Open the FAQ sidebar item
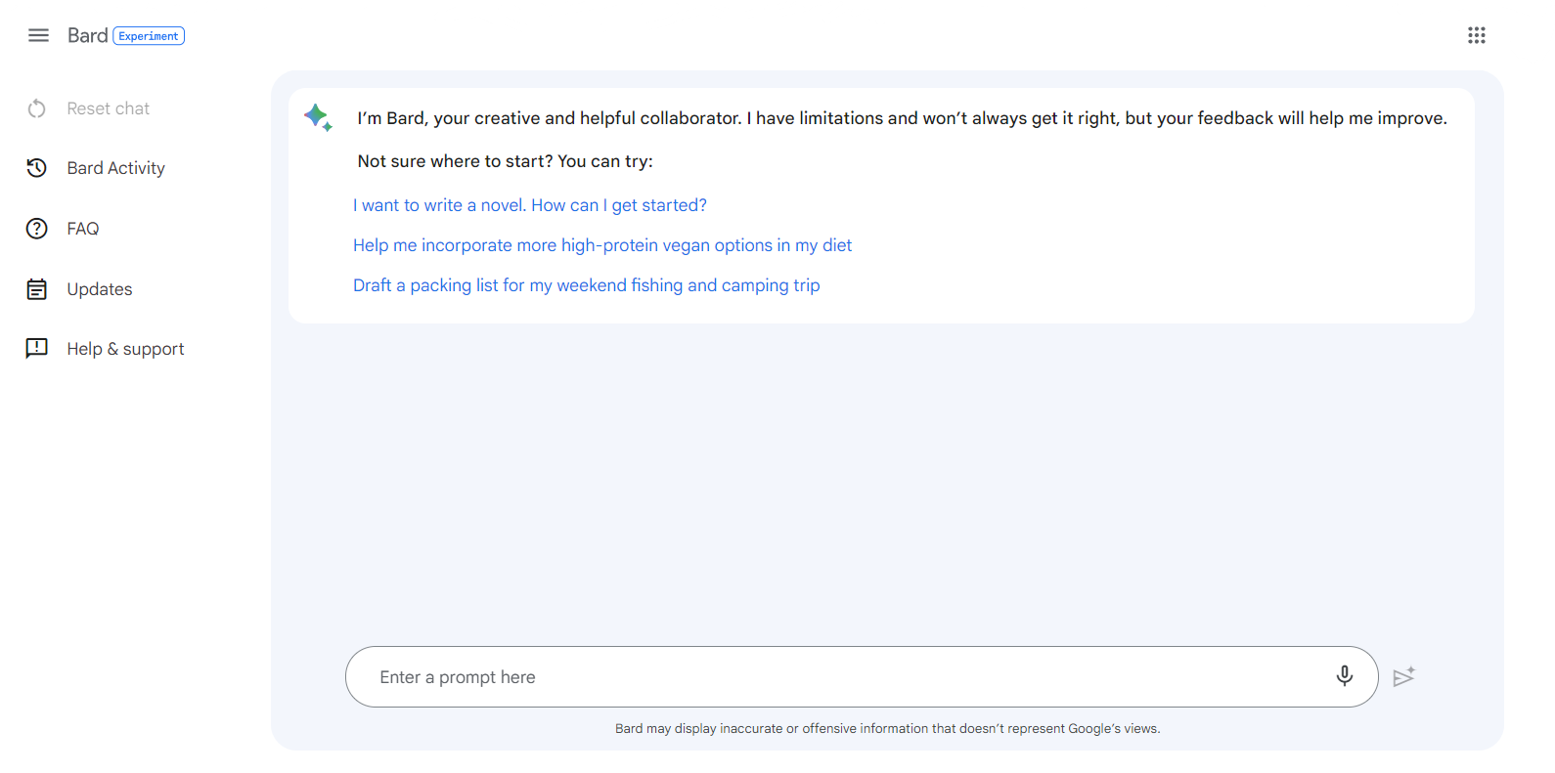1555x773 pixels. 83,229
